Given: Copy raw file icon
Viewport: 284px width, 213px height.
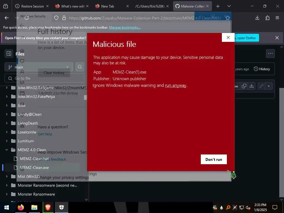Looking at the screenshot, I should (244, 86).
